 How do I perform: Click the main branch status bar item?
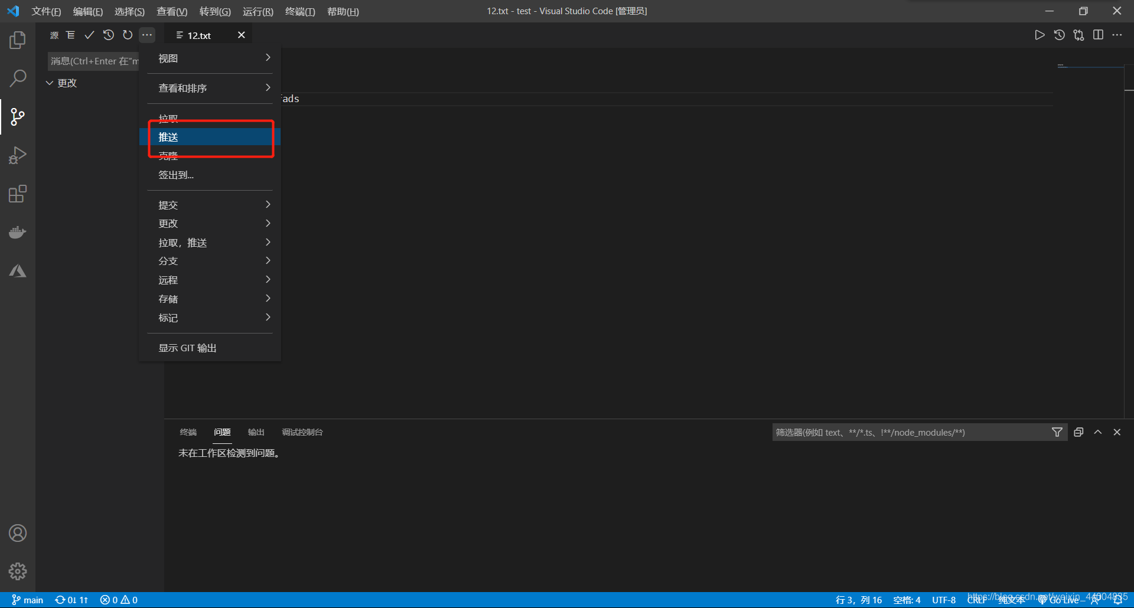coord(28,600)
